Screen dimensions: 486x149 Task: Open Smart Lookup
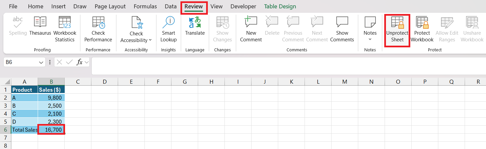pyautogui.click(x=168, y=29)
